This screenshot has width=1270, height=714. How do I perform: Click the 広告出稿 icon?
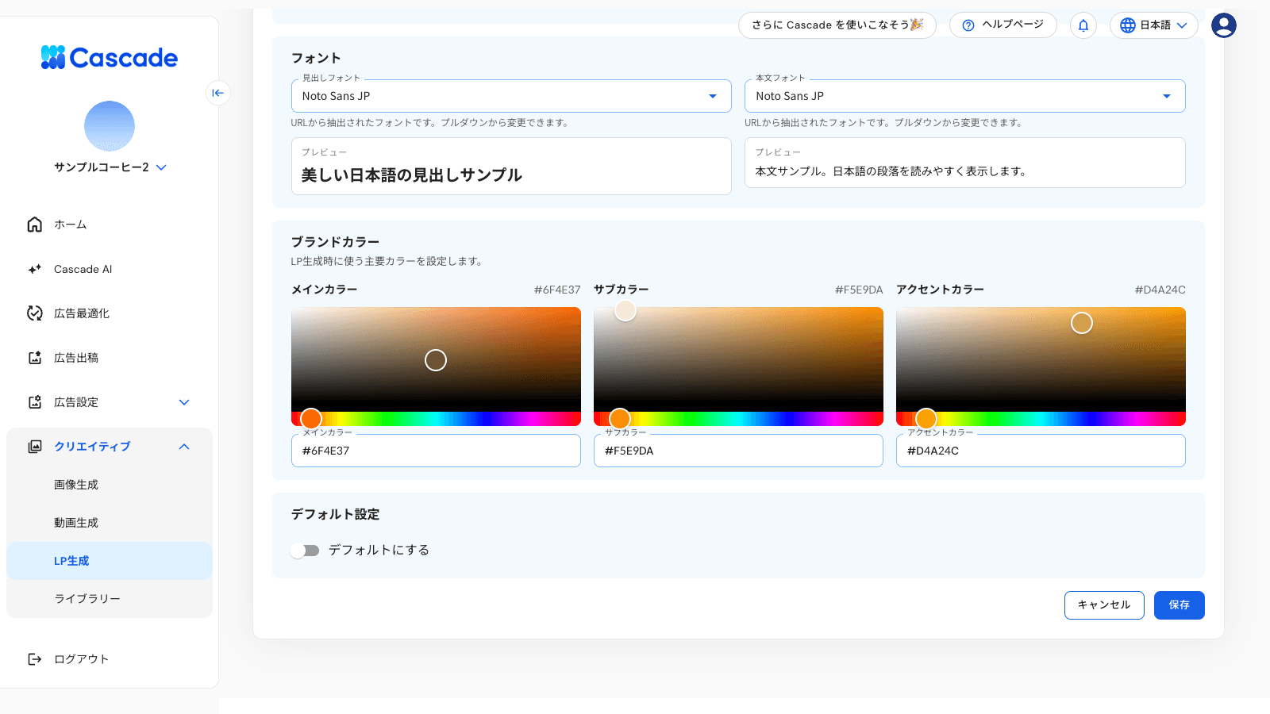[x=35, y=358]
